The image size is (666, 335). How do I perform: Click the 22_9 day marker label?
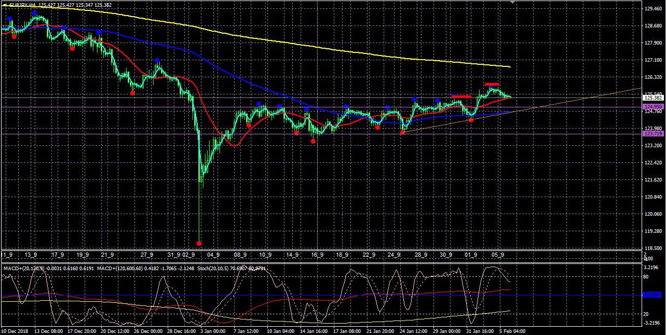(369, 255)
